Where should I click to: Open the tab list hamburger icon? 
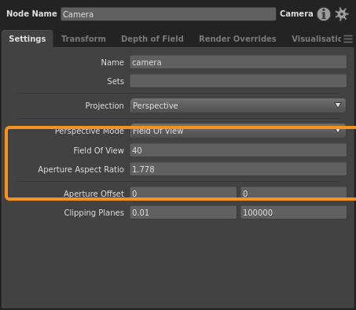point(348,39)
